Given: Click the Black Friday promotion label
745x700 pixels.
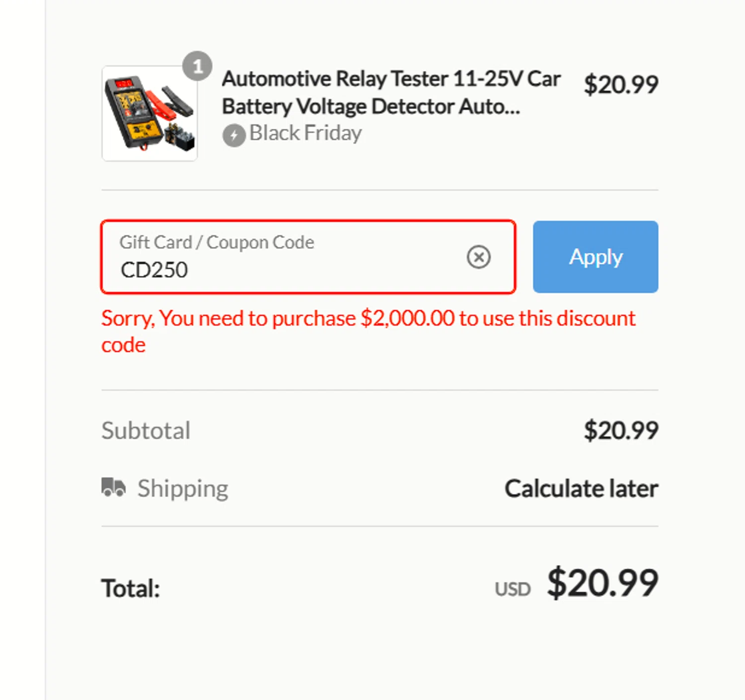Looking at the screenshot, I should tap(305, 133).
